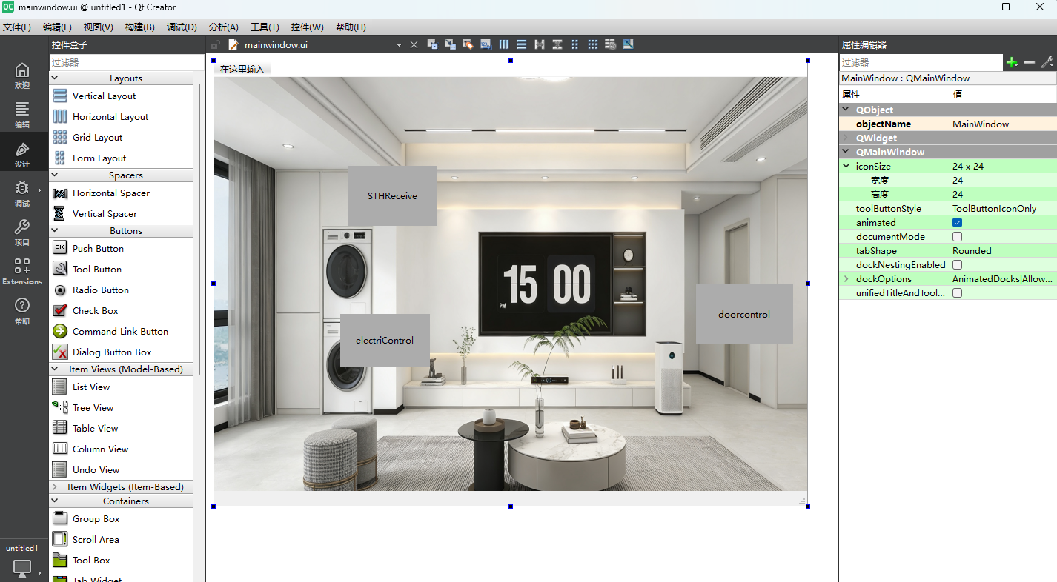Click the Edit Signals/Slots toolbar icon
The width and height of the screenshot is (1057, 582).
[450, 44]
